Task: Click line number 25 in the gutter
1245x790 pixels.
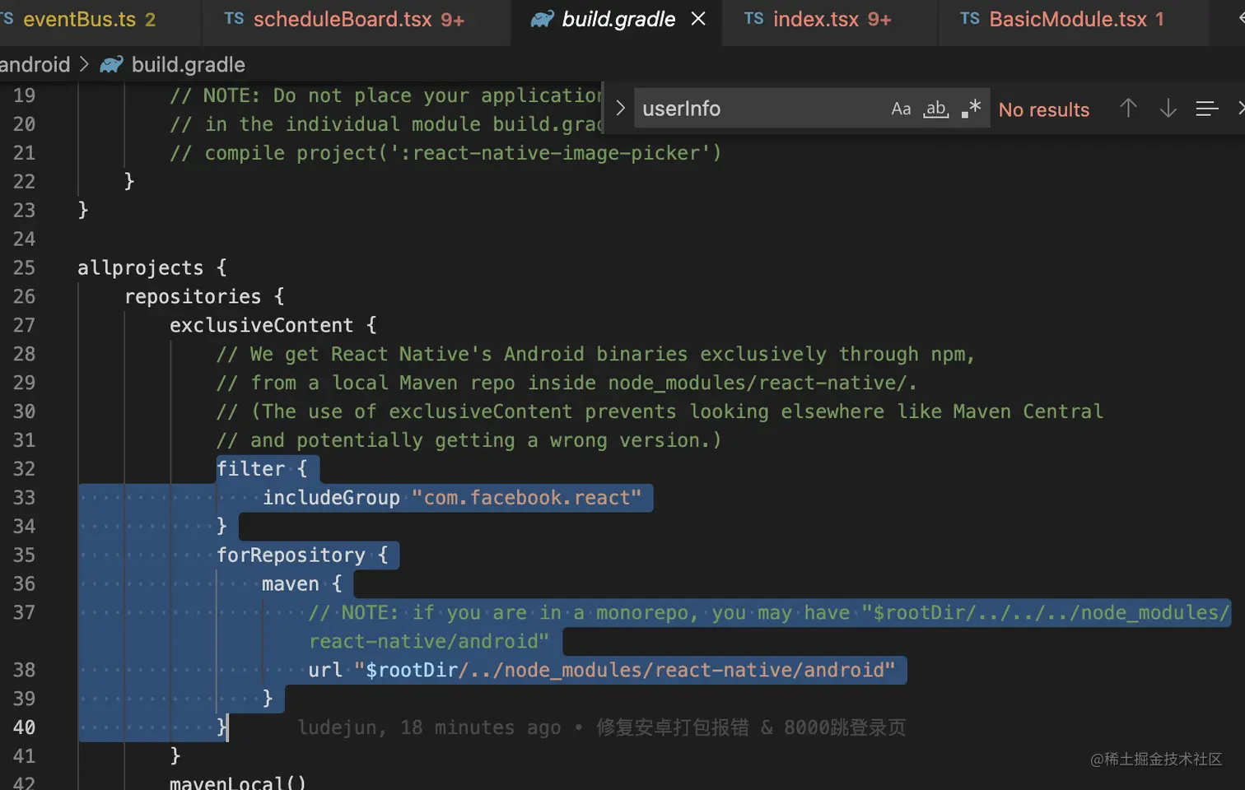Action: point(24,267)
